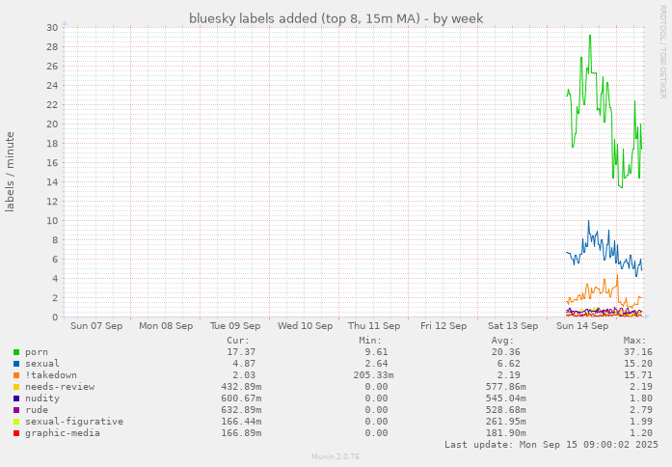This screenshot has width=672, height=467.
Task: Click porn minimum value 9.61
Action: [x=376, y=352]
